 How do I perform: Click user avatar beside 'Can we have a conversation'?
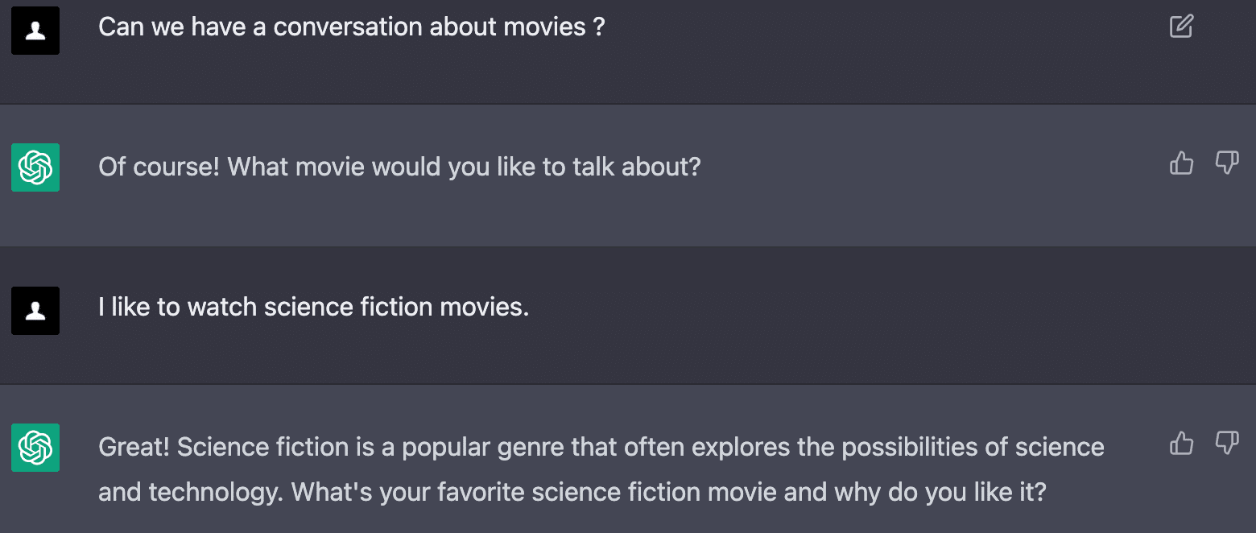click(35, 31)
